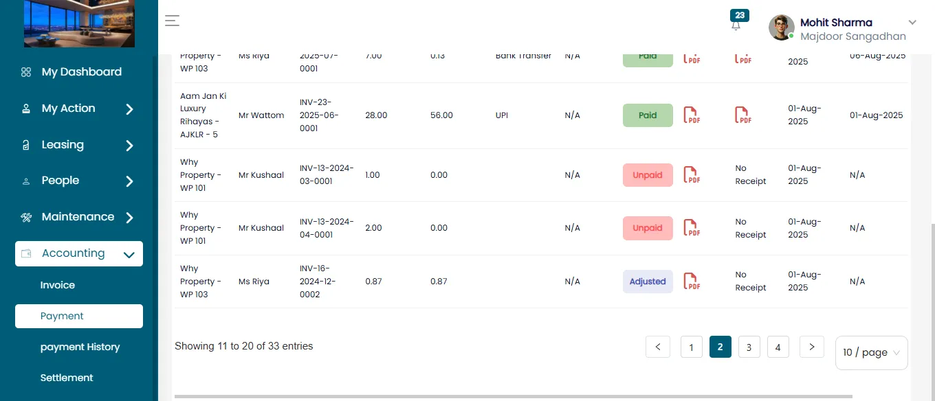This screenshot has height=401, width=935.
Task: Expand the People submenu arrow
Action: [x=129, y=181]
